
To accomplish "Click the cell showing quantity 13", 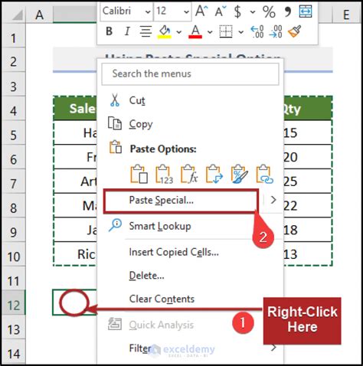I will 308,254.
